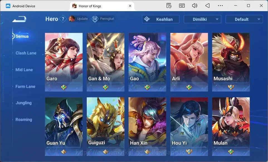This screenshot has width=268, height=162.
Task: Click Guan Yu's gold mastery badge
Action: [x=64, y=152]
